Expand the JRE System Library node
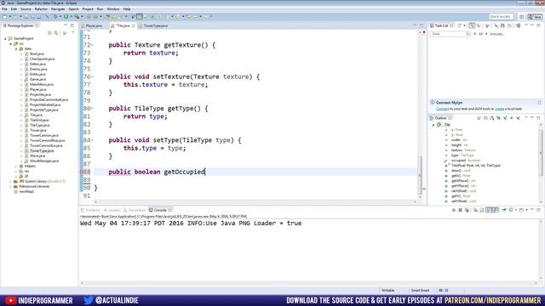Viewport: 545px width, 306px height. (11, 181)
